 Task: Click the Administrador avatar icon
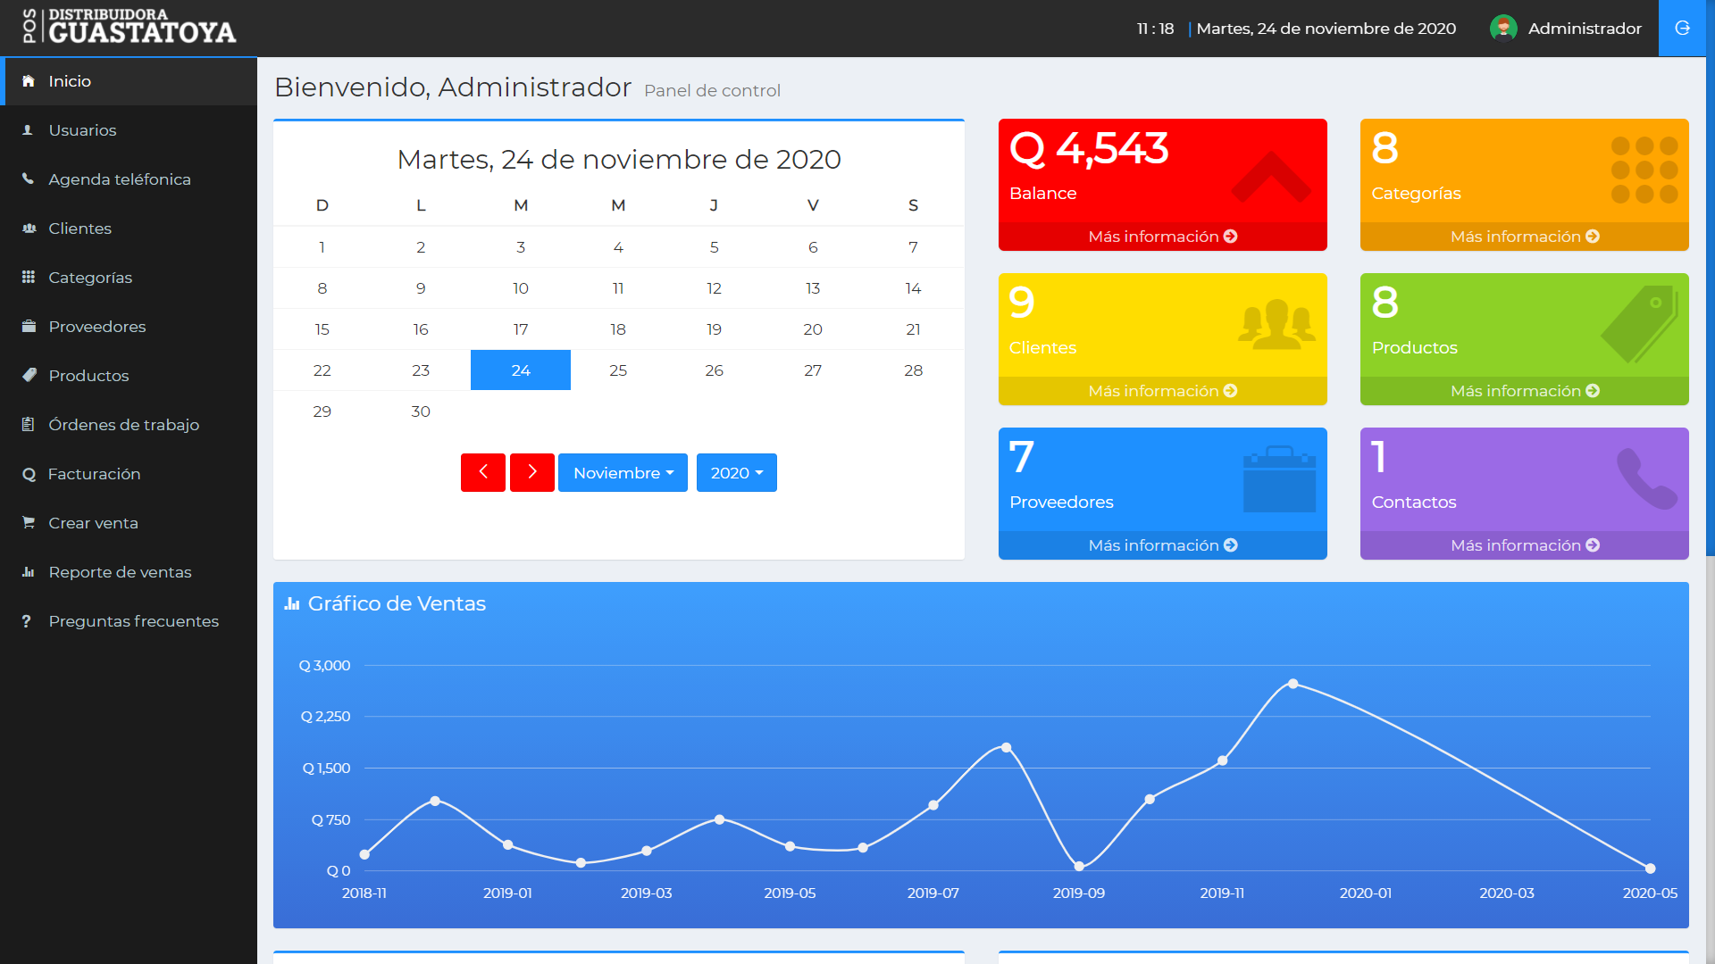[x=1503, y=29]
